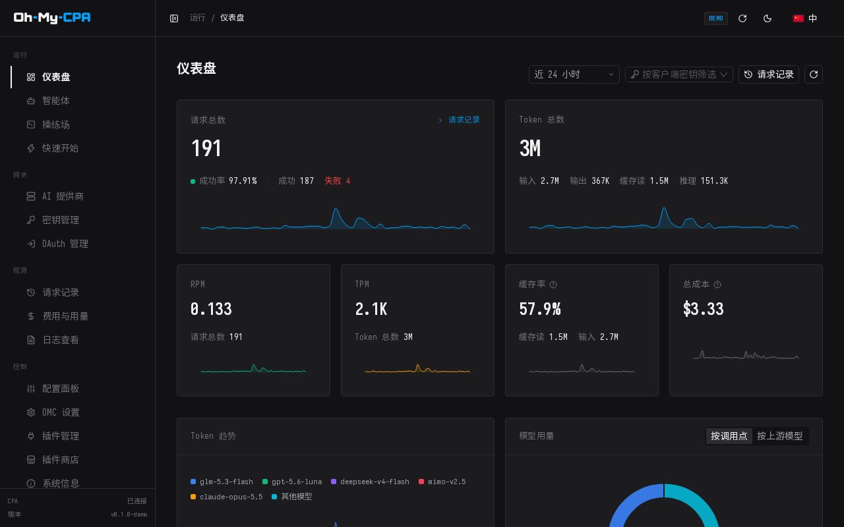Click the DEMO badge in the header
Image resolution: width=844 pixels, height=527 pixels.
coord(716,18)
